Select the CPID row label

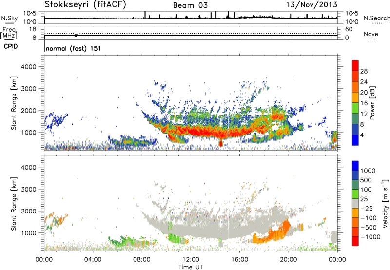(11, 46)
